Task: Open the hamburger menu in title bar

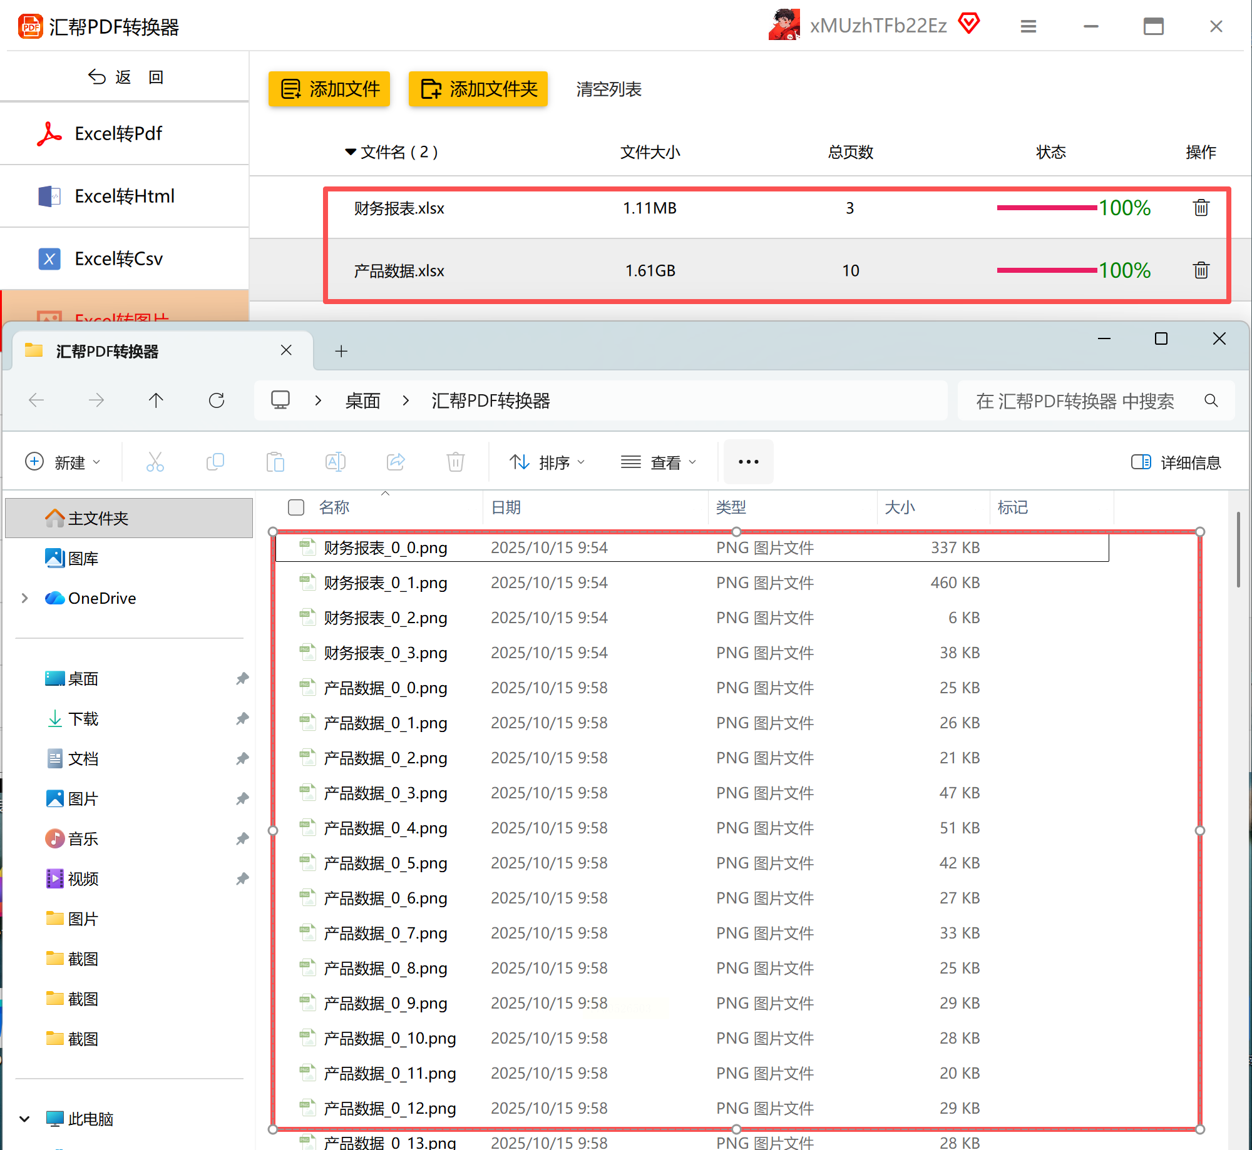Action: tap(1029, 26)
